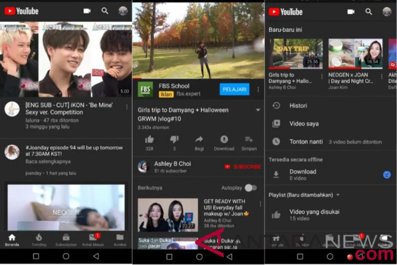The height and width of the screenshot is (265, 397).
Task: Open three-dot menu on the iKON video
Action: 127,107
